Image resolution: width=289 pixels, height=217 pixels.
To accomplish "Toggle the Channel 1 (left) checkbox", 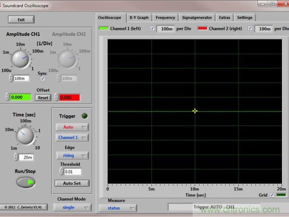I will [153, 28].
